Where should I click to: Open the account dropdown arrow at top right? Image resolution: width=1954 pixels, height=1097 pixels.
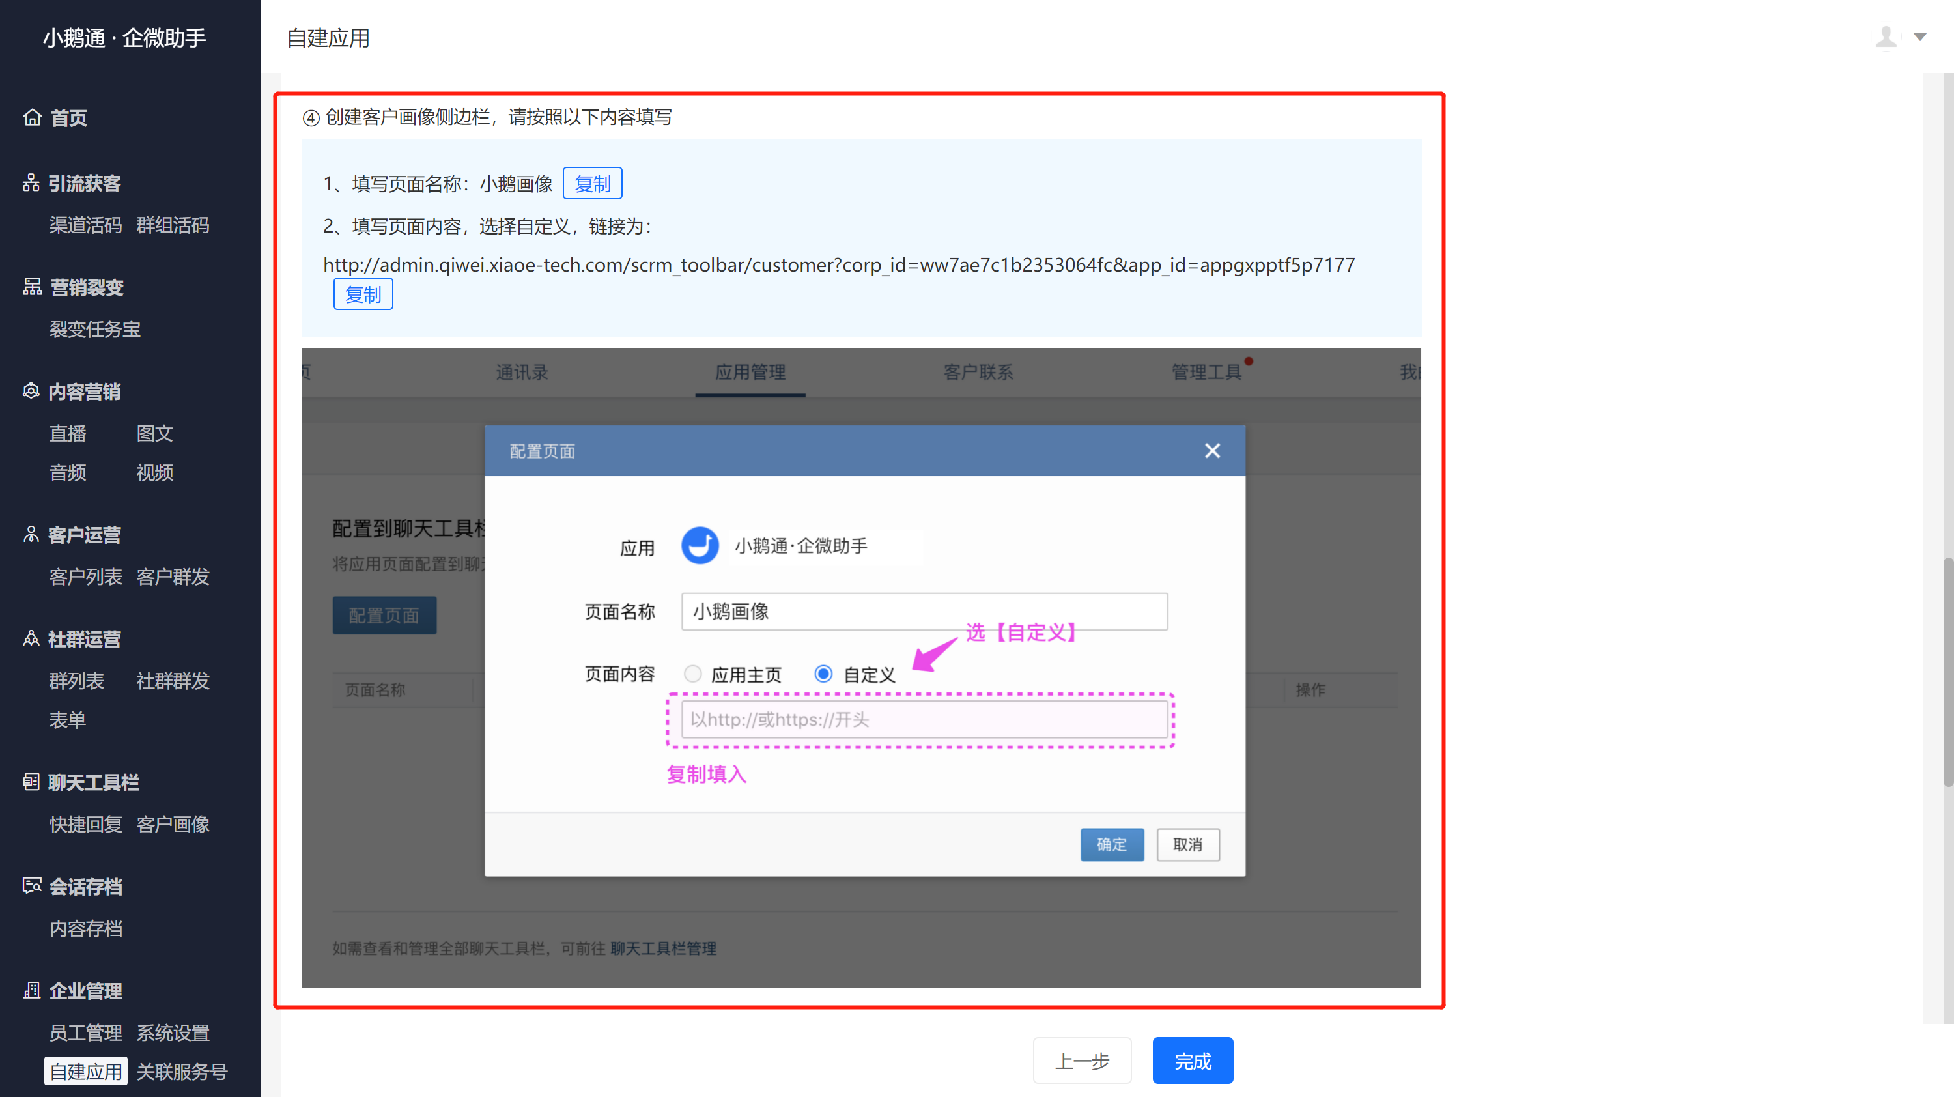[x=1920, y=37]
